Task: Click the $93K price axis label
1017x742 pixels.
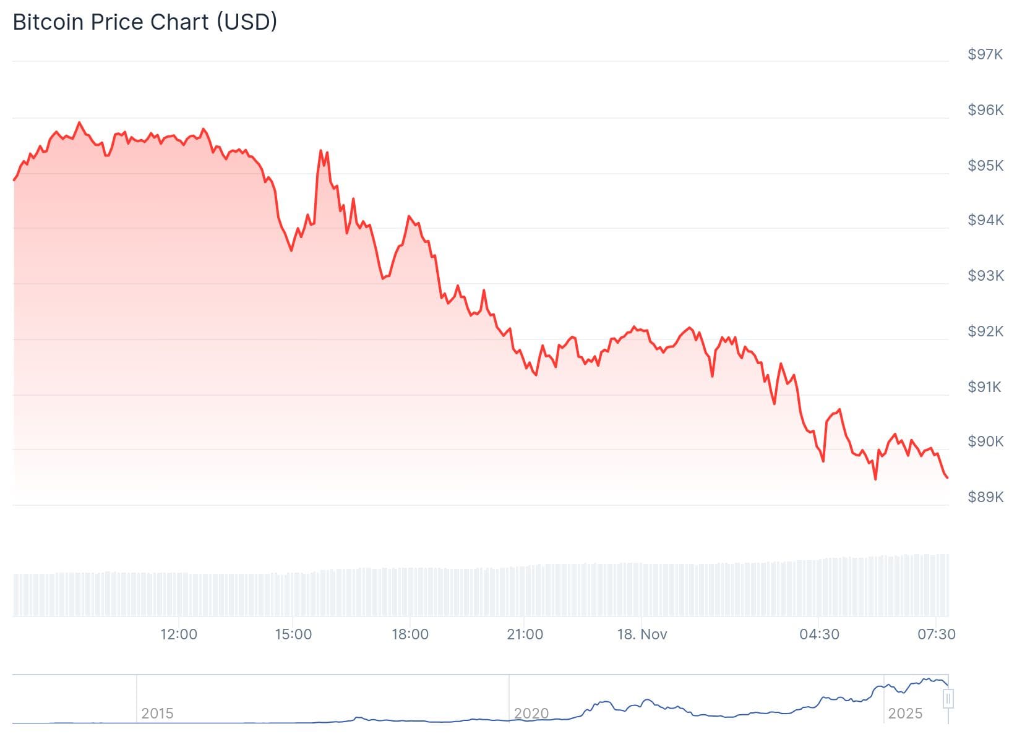Action: pos(985,276)
